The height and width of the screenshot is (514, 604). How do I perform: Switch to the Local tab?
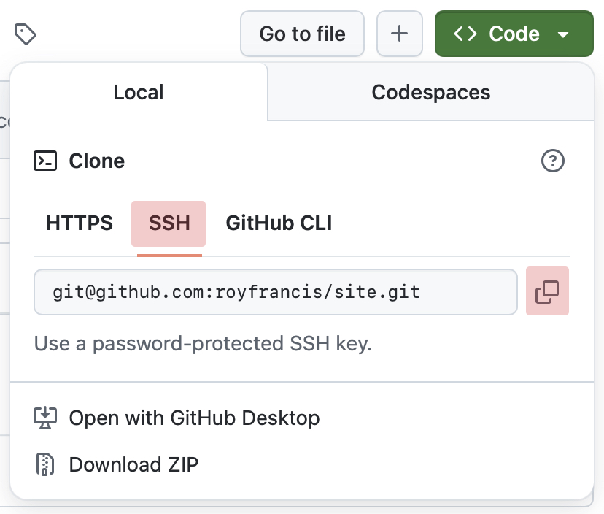(x=139, y=92)
